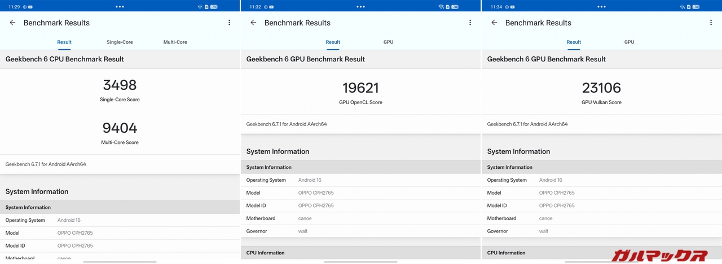Open GPU tab on OpenCL results screen
Image resolution: width=722 pixels, height=264 pixels.
point(388,42)
